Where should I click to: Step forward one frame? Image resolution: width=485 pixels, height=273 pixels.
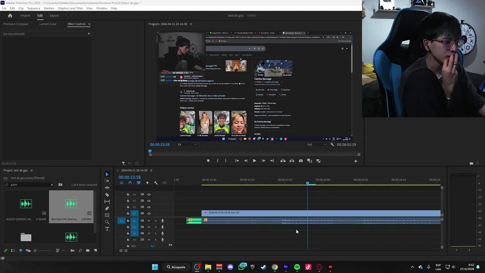(263, 161)
